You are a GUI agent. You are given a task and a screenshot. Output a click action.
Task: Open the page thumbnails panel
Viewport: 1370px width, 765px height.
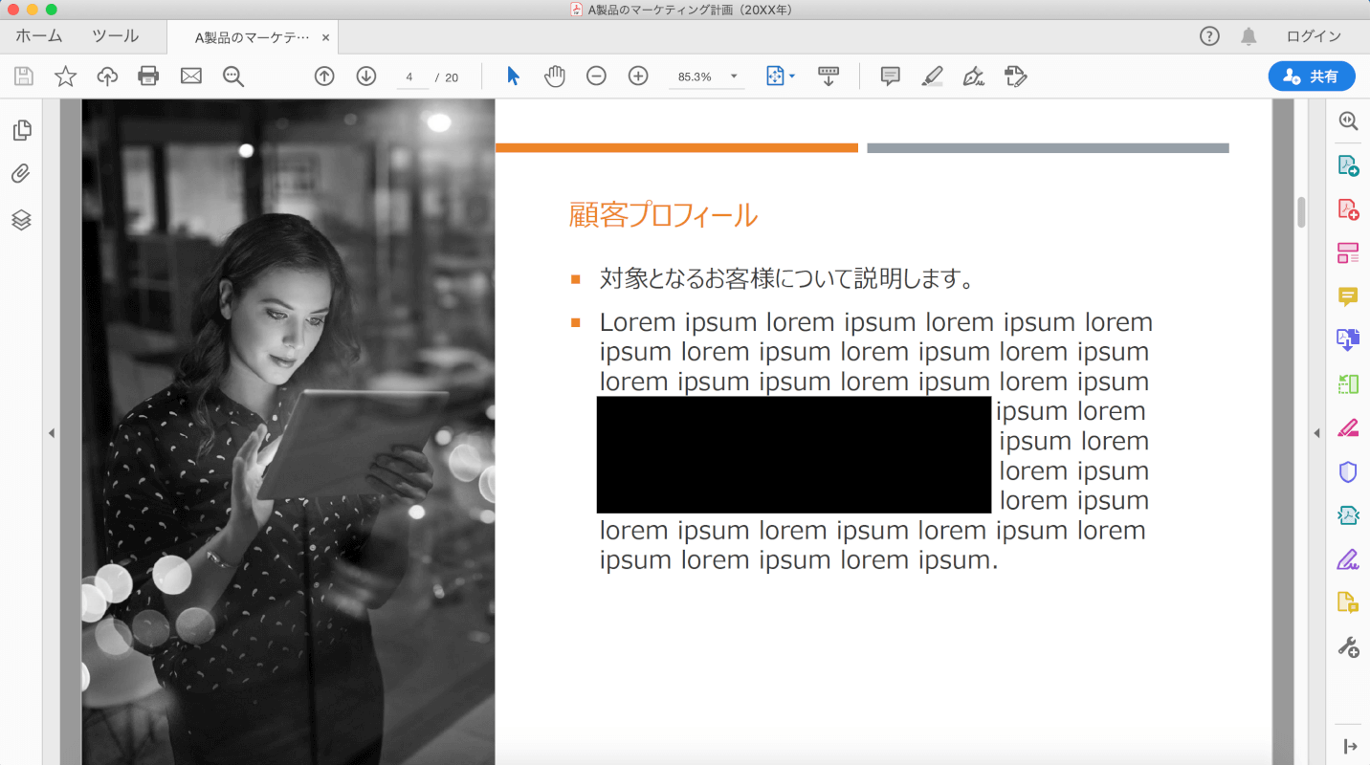tap(21, 130)
